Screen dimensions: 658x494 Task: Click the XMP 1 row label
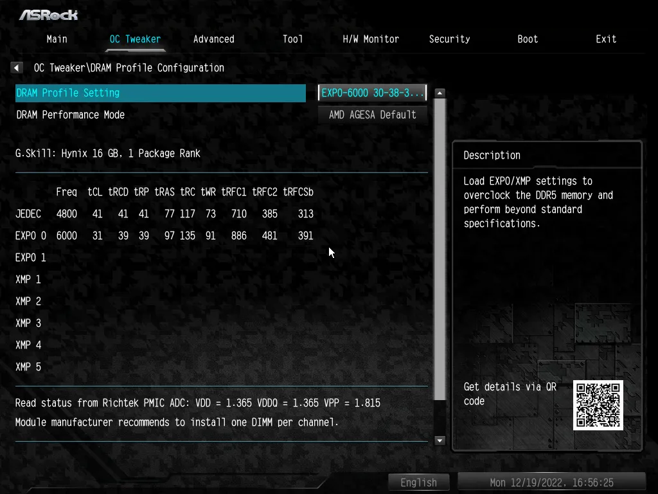(28, 279)
